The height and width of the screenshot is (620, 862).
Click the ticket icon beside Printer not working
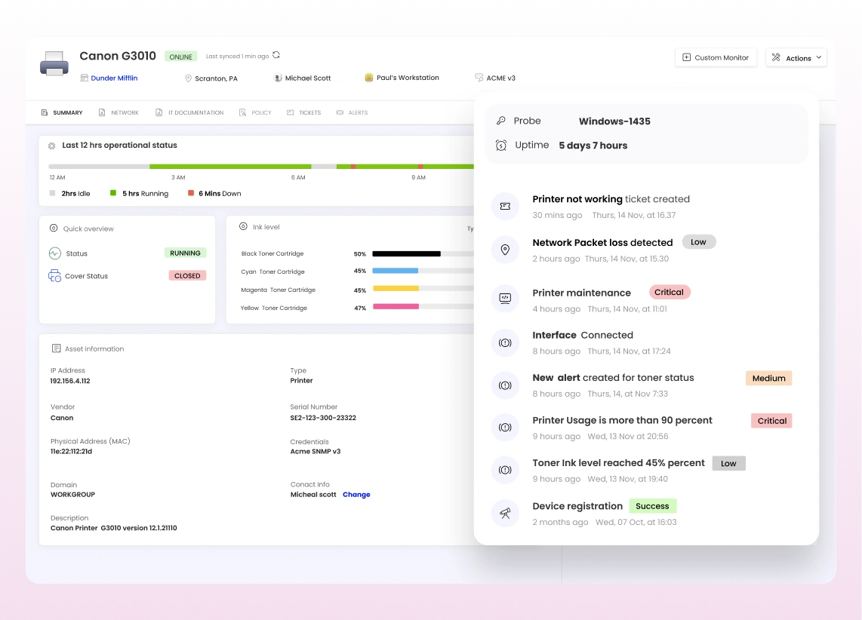(x=505, y=207)
